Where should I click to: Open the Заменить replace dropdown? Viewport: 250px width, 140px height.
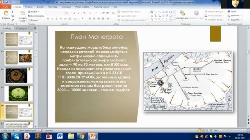234,16
